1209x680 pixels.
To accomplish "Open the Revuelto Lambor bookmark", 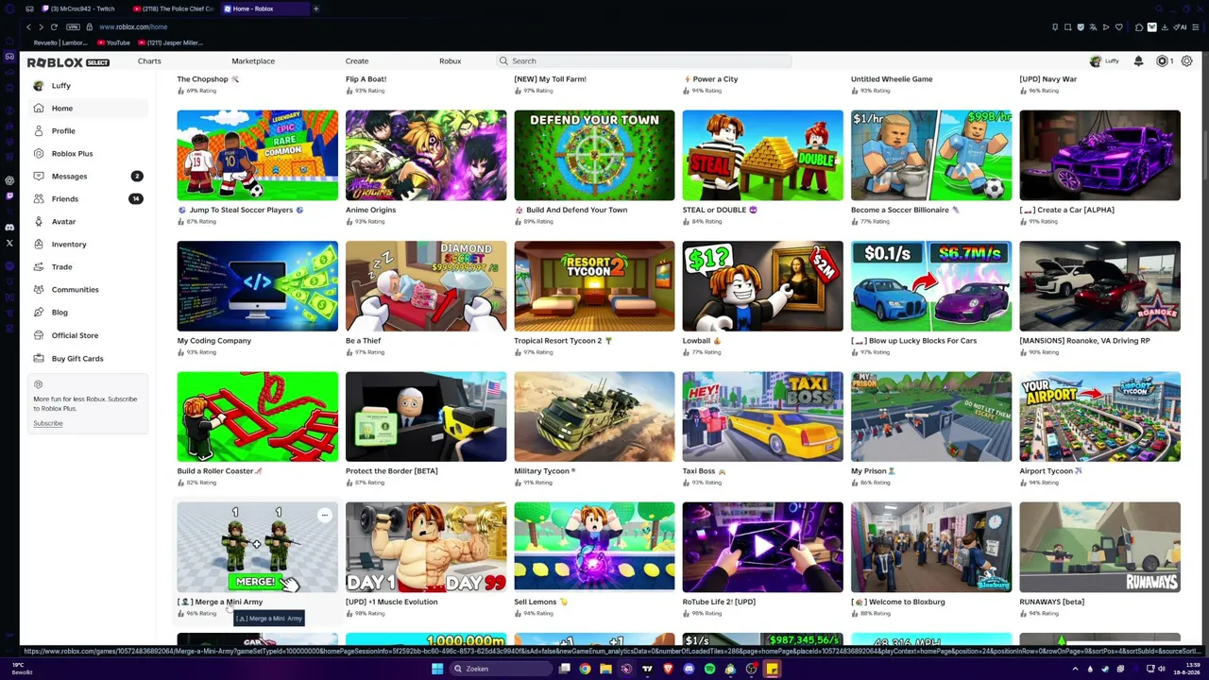I will (x=60, y=42).
